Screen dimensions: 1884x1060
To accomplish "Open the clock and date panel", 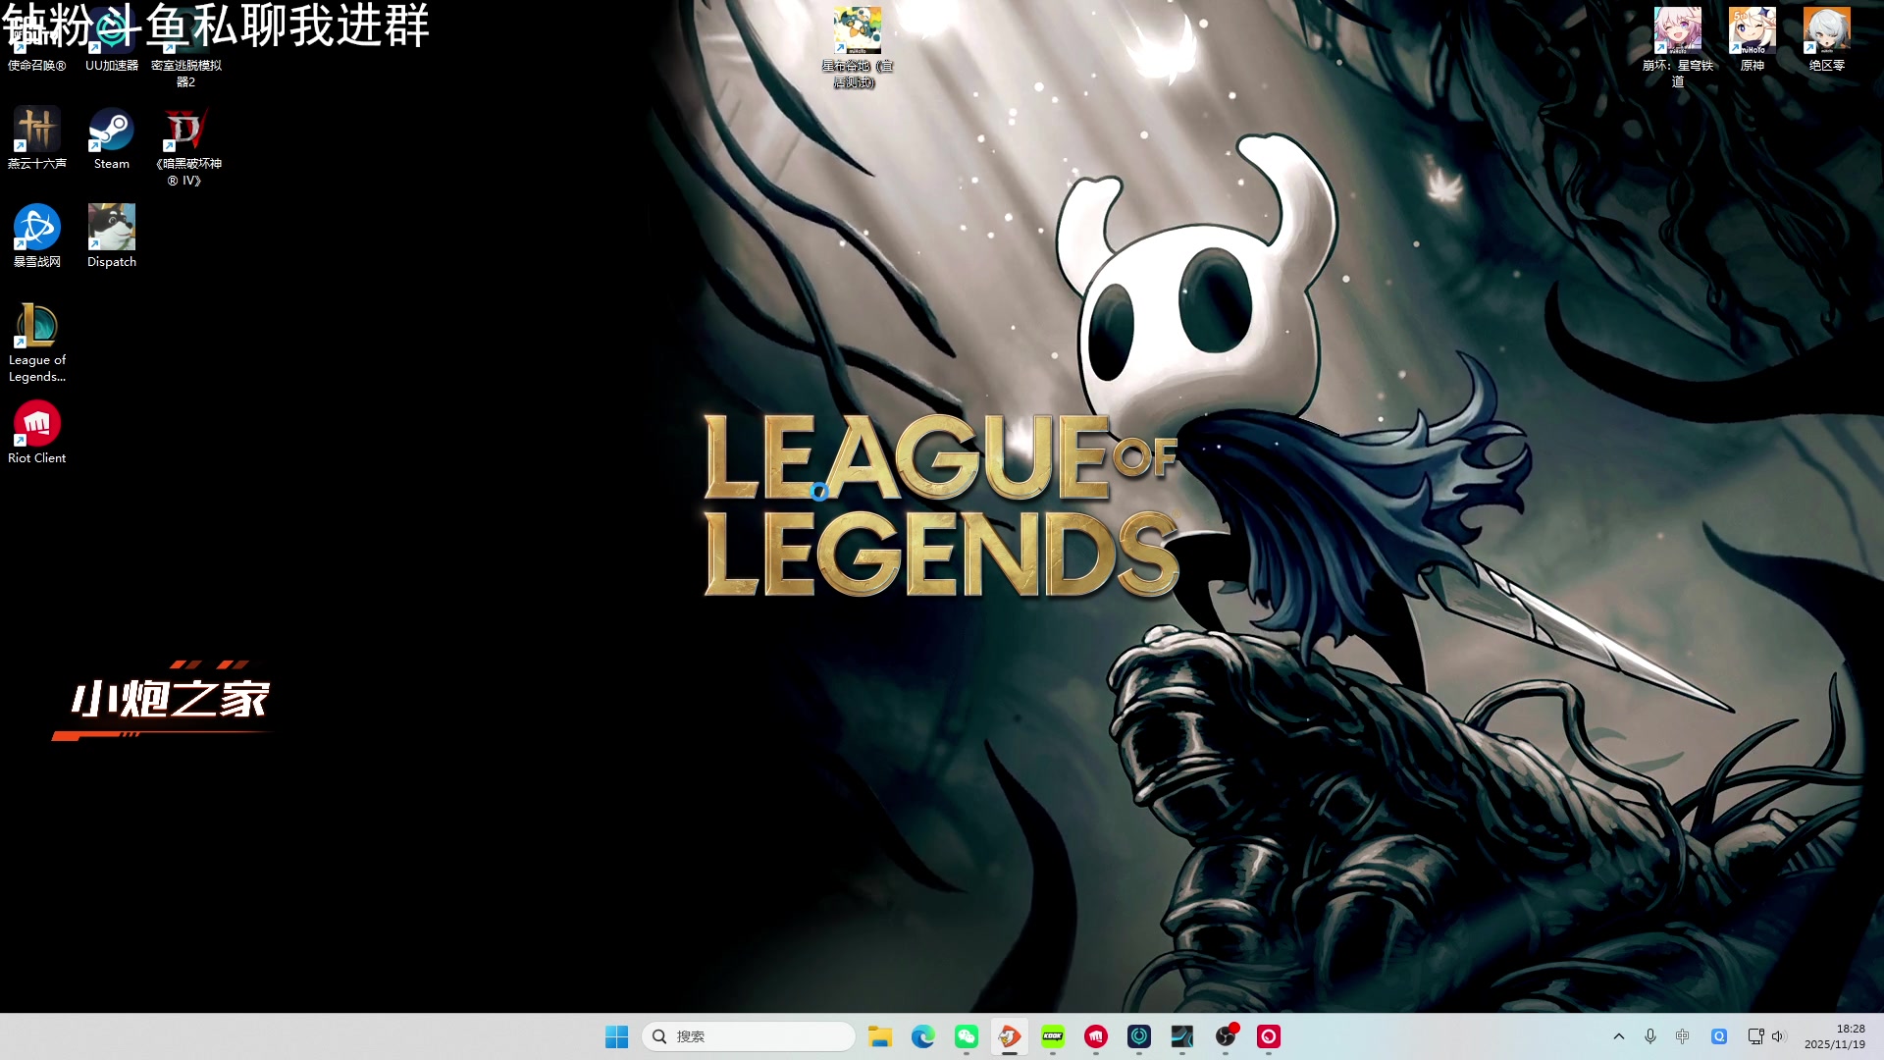I will tap(1834, 1036).
